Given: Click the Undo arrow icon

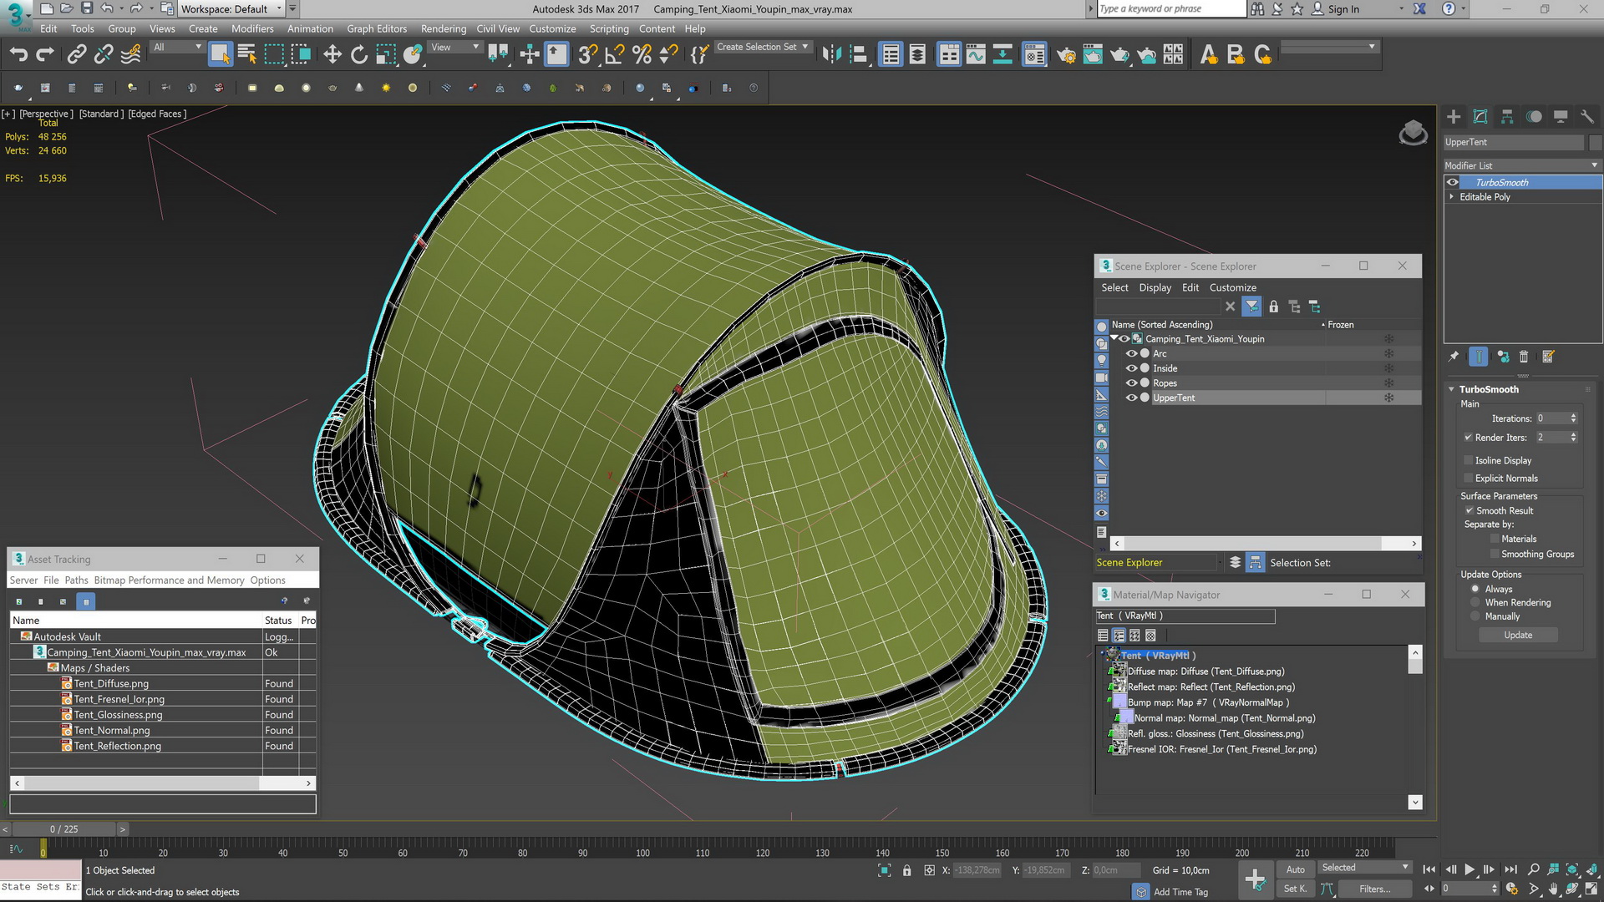Looking at the screenshot, I should click(x=18, y=55).
